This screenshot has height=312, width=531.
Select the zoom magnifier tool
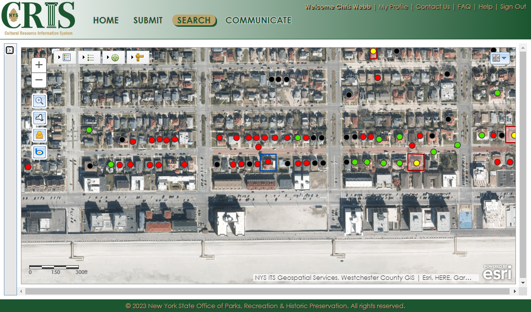(x=39, y=101)
